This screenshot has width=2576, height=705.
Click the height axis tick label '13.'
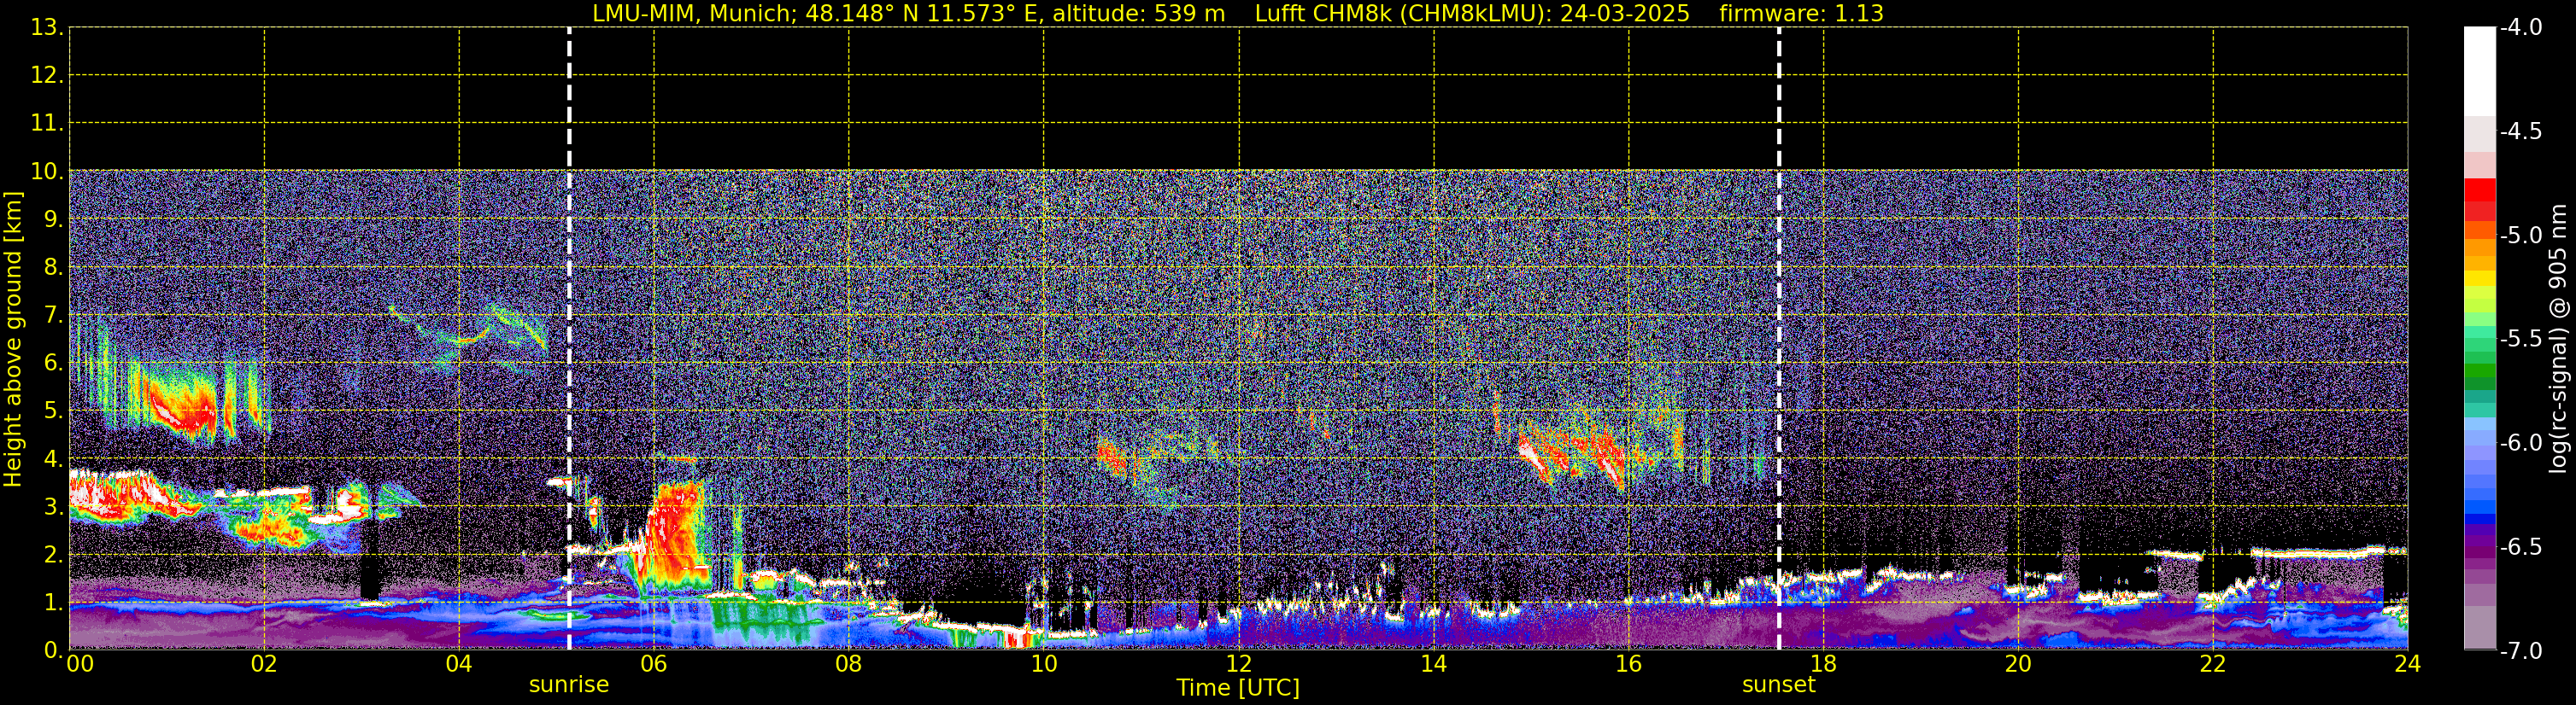click(47, 28)
